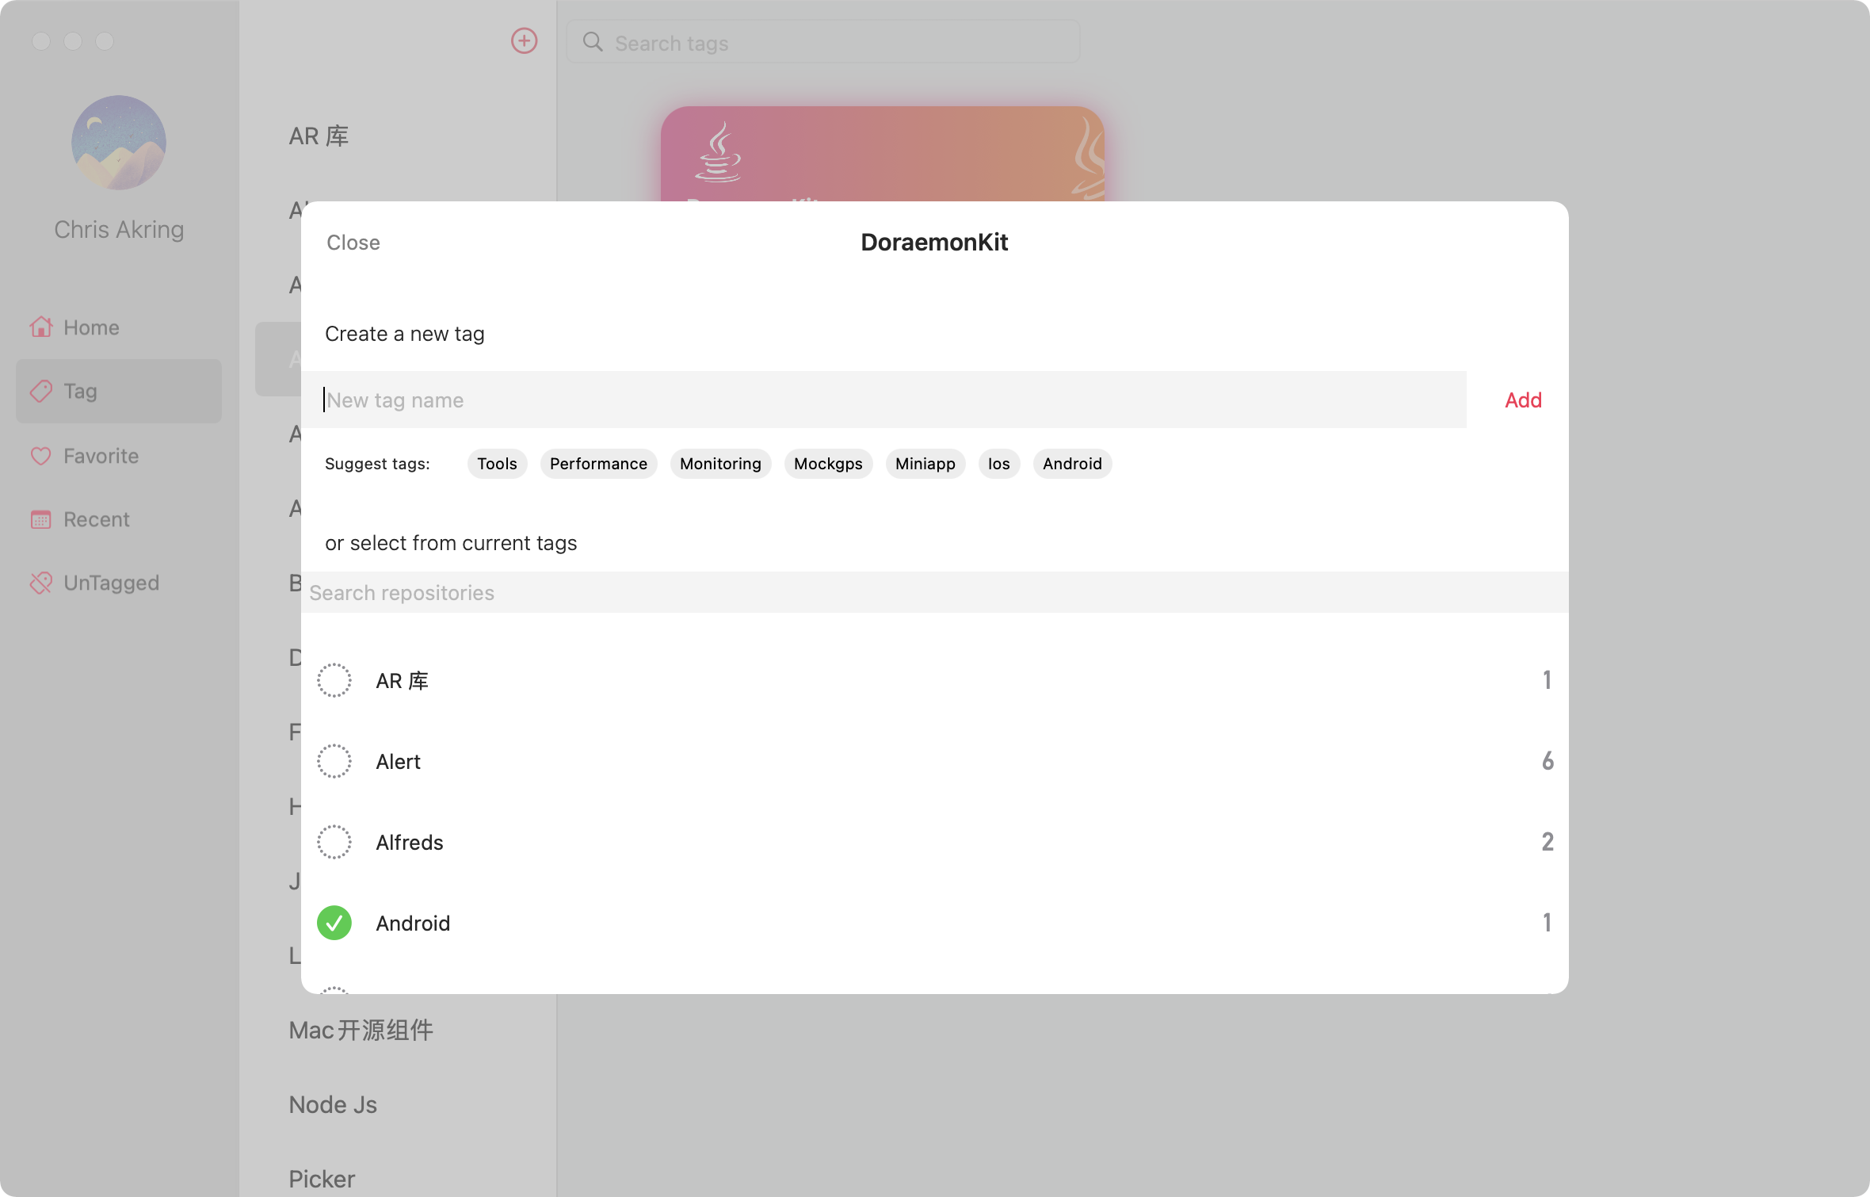
Task: Open the Home section
Action: coord(119,327)
